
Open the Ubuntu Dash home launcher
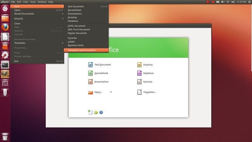click(x=5, y=9)
